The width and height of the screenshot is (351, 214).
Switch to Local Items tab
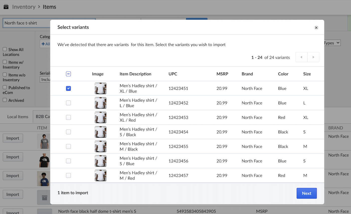[18, 117]
